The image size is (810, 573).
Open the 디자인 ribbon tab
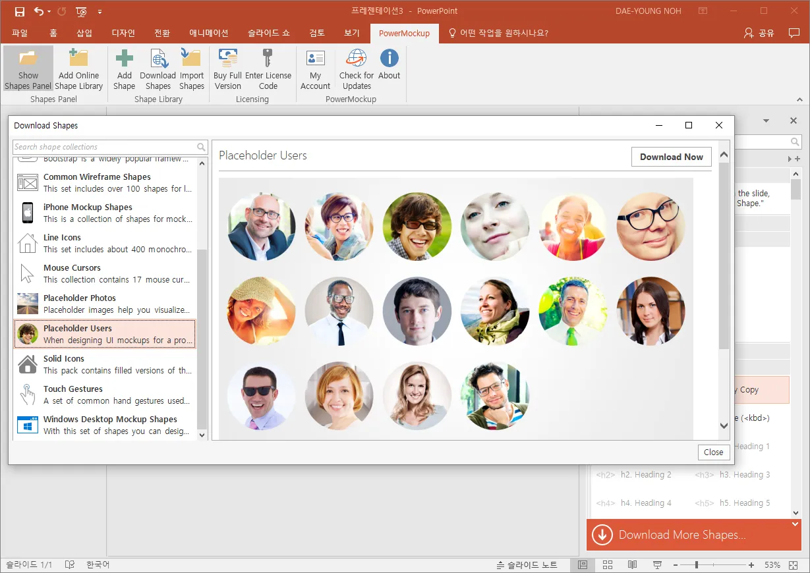[123, 33]
